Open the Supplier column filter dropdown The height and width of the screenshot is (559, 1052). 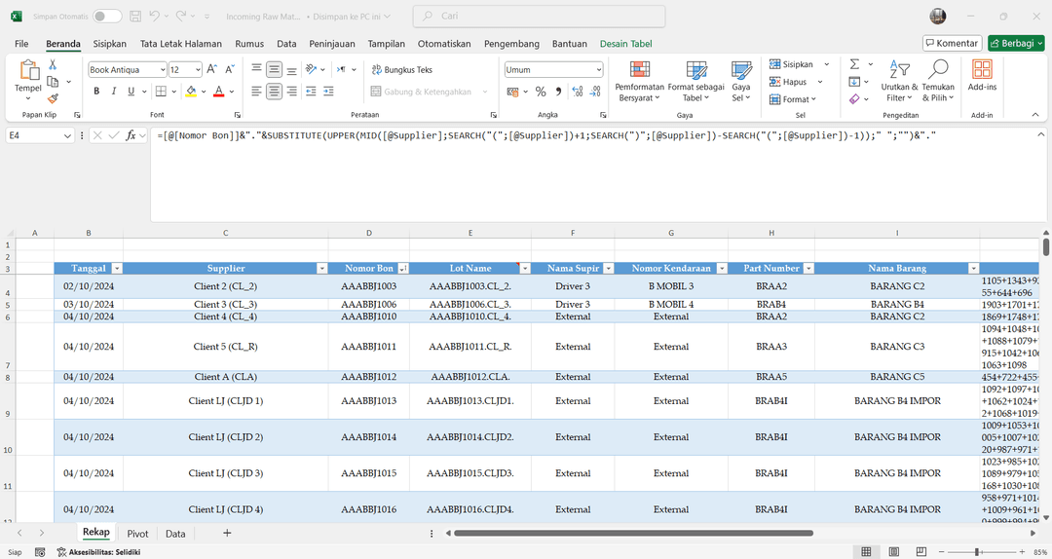[x=322, y=269]
